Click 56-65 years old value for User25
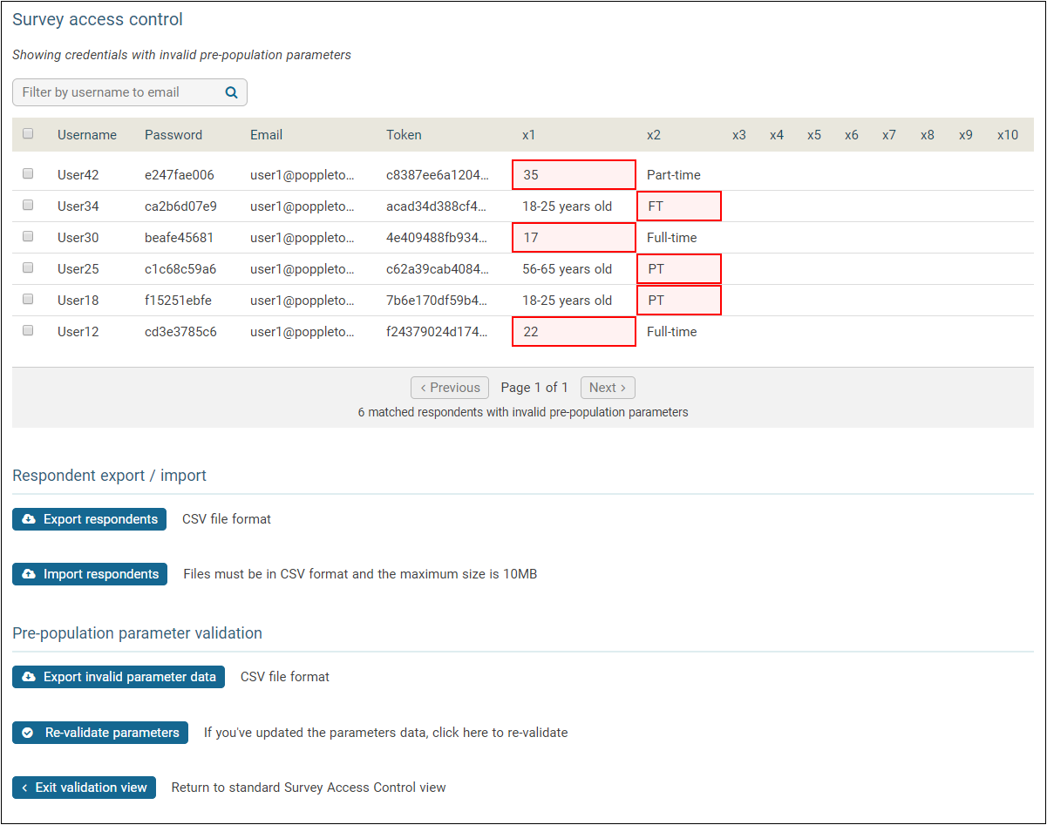 (x=568, y=269)
